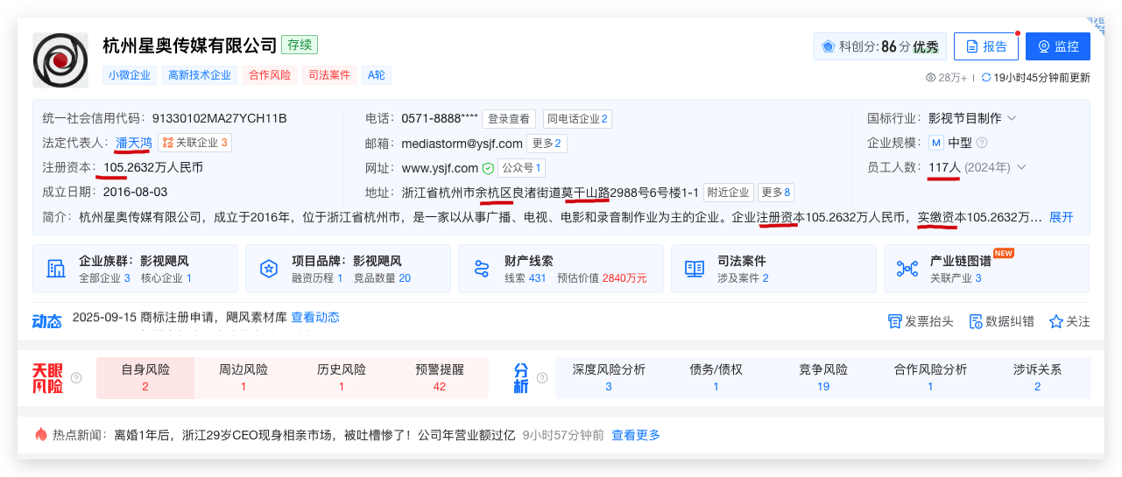The width and height of the screenshot is (1122, 477).
Task: Open 竞争风险 19 item
Action: point(823,377)
